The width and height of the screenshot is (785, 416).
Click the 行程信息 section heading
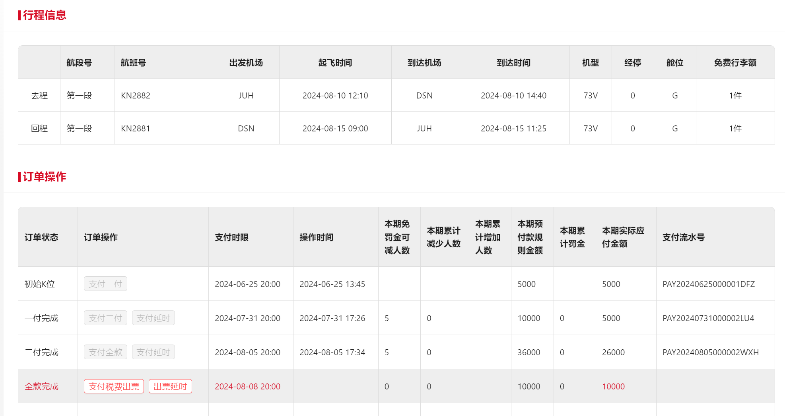(x=44, y=15)
